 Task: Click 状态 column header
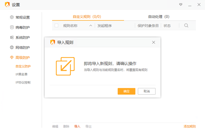(167, 26)
